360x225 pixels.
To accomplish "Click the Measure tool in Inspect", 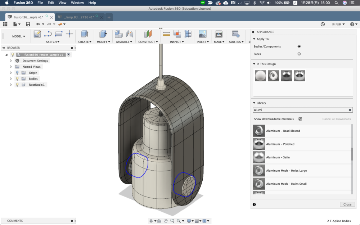I will pyautogui.click(x=166, y=34).
